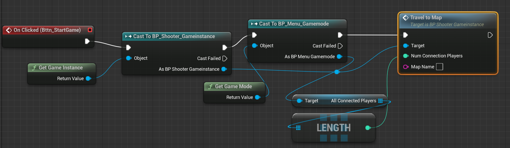Screen dimensions: 510x148
Task: Select the Travel to Map node title
Action: pyautogui.click(x=426, y=17)
